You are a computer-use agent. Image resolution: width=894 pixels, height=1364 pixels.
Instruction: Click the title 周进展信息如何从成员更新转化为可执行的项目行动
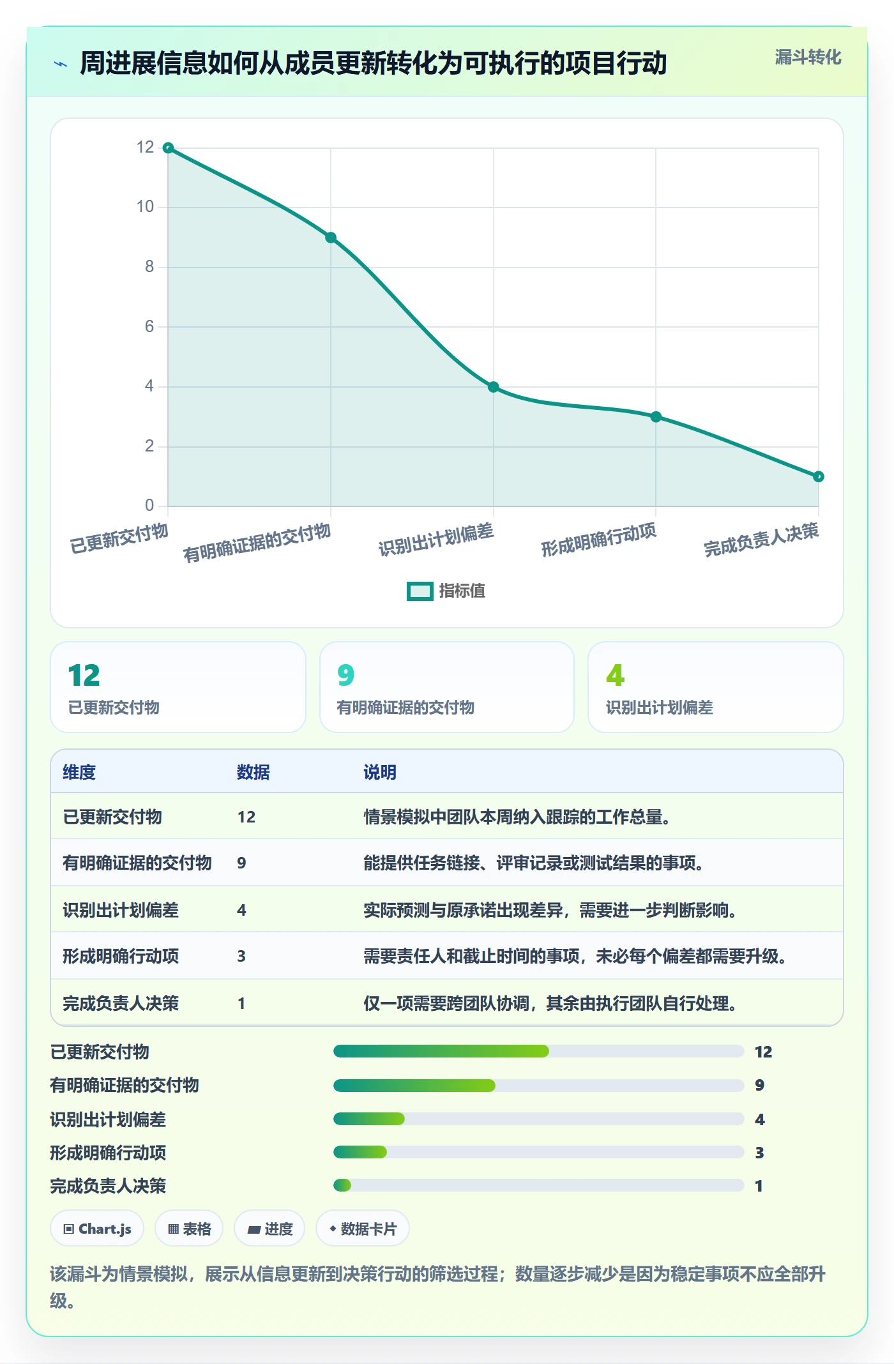click(x=374, y=63)
